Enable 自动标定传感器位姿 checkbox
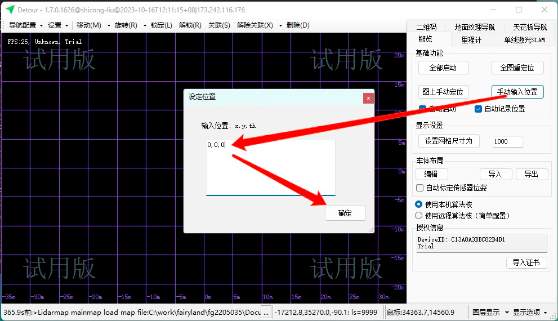This screenshot has width=558, height=321. coord(419,188)
